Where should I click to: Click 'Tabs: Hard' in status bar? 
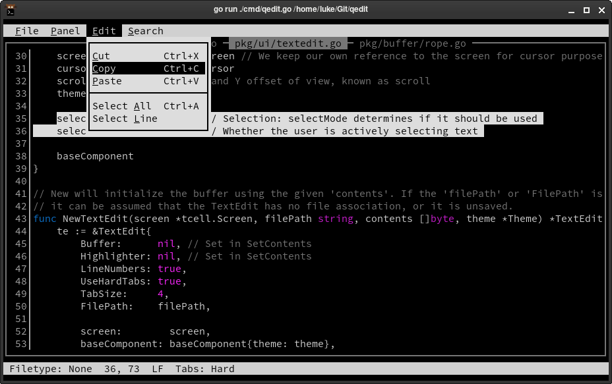205,369
